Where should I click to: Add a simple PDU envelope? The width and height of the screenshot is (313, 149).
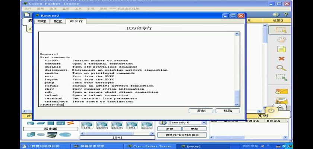[281, 91]
